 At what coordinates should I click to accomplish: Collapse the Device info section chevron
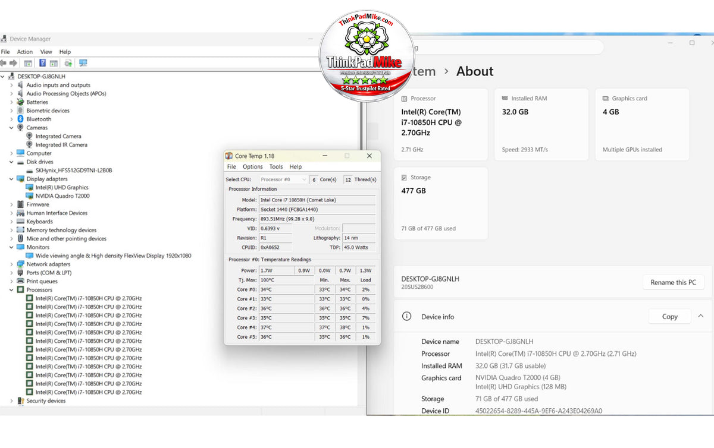coord(701,317)
